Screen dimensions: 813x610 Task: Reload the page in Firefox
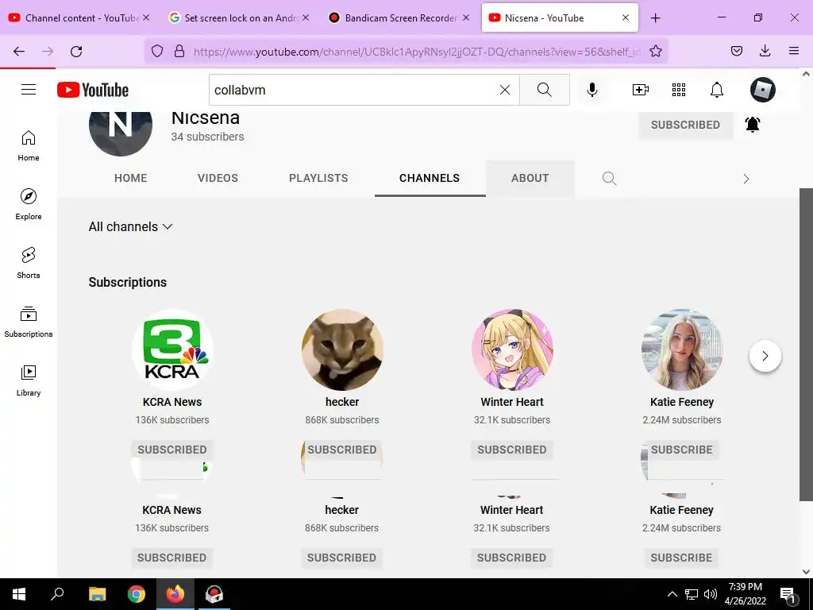pyautogui.click(x=76, y=52)
